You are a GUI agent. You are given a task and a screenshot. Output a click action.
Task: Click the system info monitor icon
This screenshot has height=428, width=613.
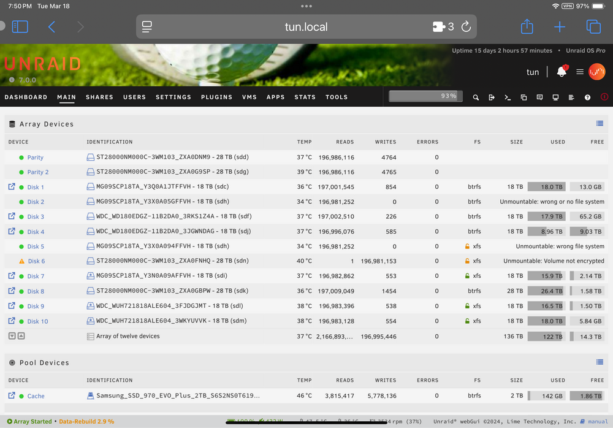pos(555,97)
